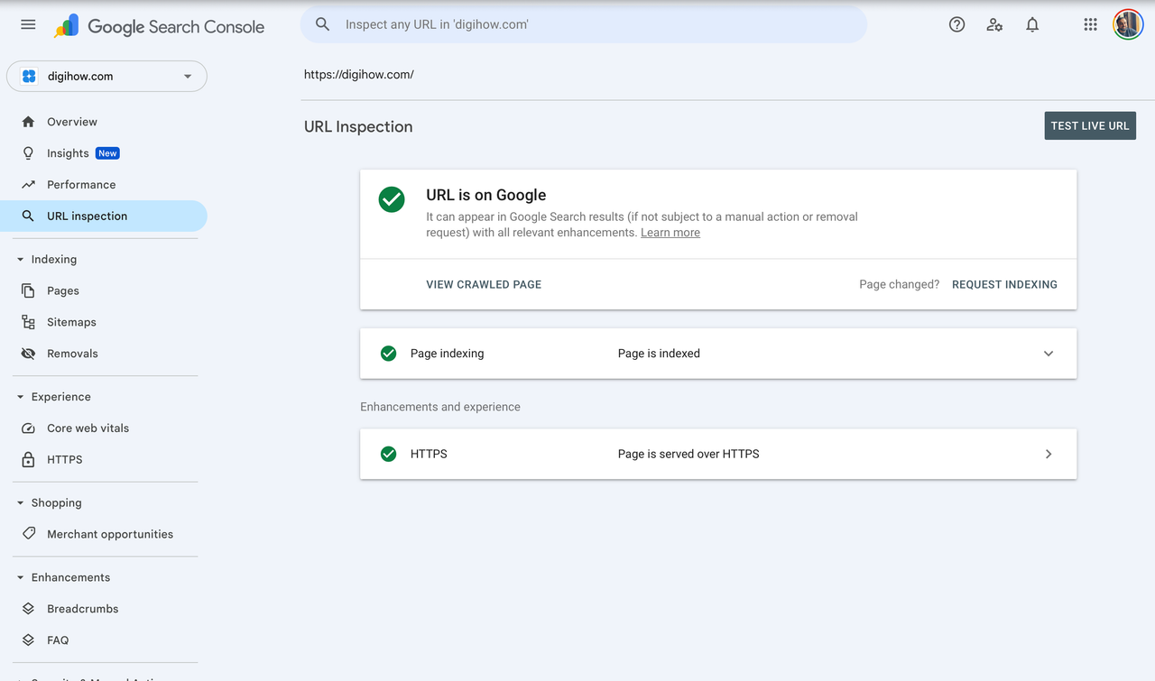Open the navigation hamburger menu

tap(27, 24)
